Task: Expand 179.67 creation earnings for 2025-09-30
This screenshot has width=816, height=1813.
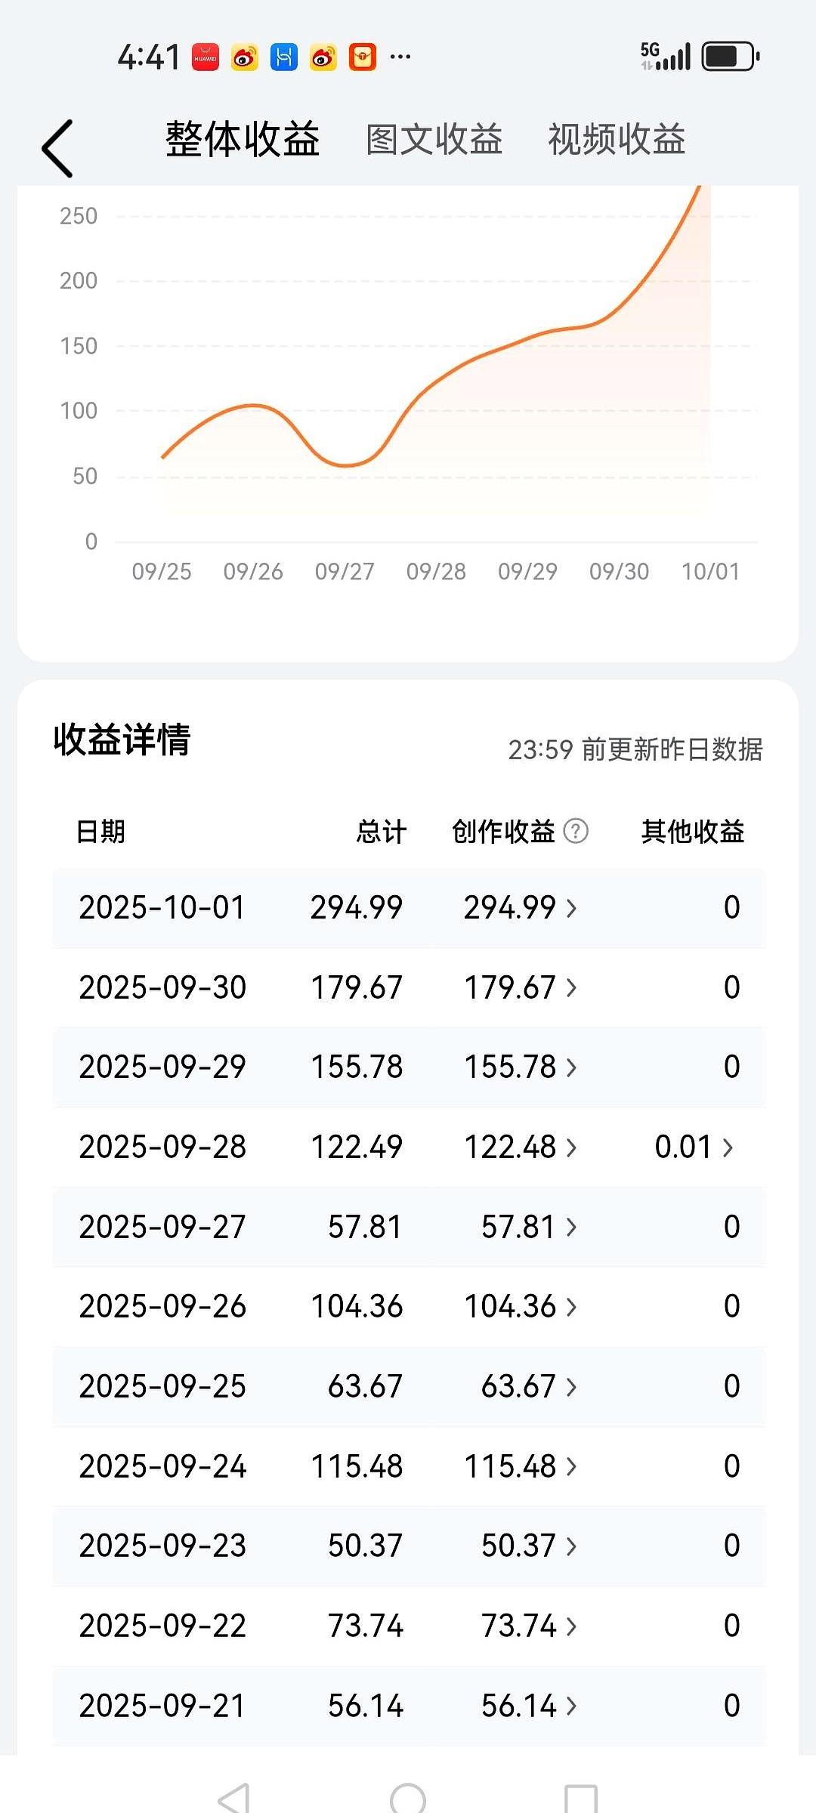Action: point(520,987)
